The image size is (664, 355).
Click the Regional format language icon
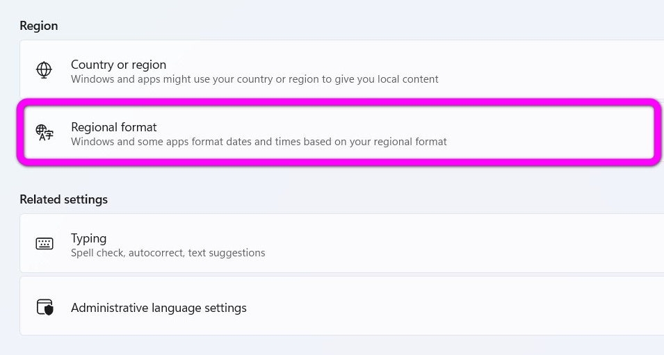pos(44,133)
